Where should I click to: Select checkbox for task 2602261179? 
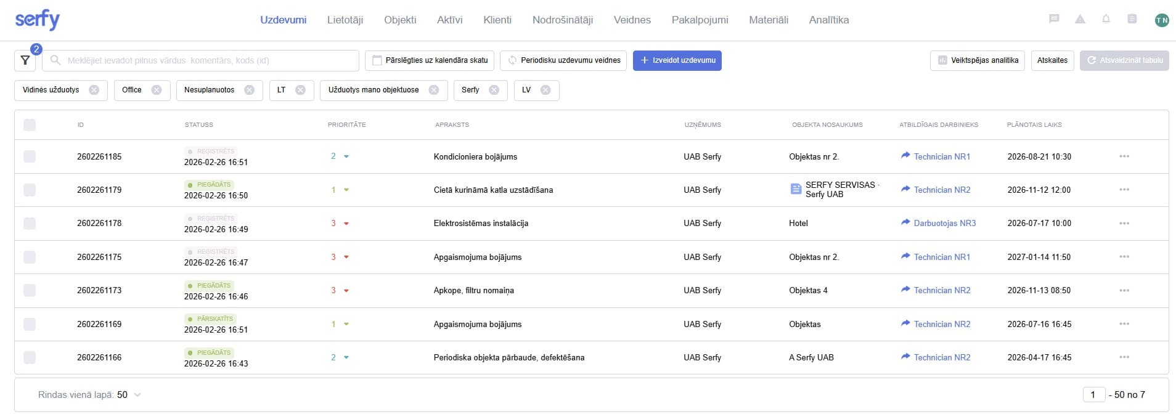coord(30,190)
